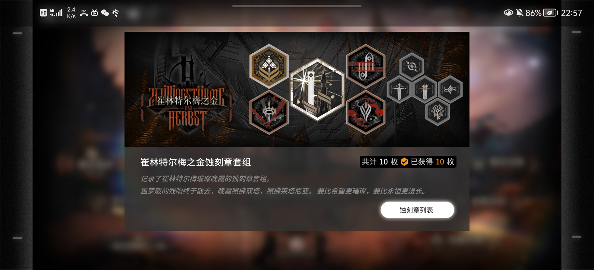The width and height of the screenshot is (594, 270).
Task: Tap the small winged pillar medal
Action: (425, 89)
